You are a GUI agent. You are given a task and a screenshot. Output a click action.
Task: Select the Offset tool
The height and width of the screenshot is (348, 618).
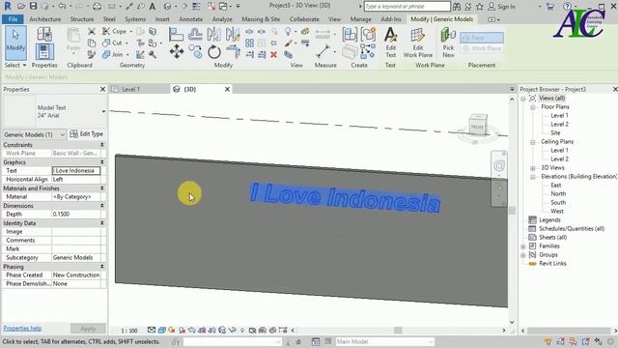195,34
